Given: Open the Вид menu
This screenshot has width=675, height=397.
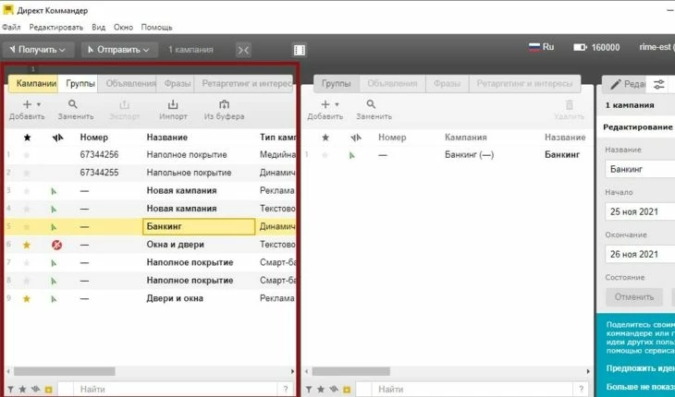Looking at the screenshot, I should 98,27.
